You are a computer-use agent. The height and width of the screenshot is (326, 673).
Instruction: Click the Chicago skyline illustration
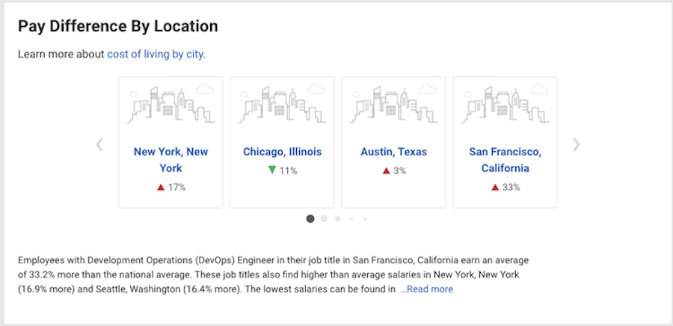coord(282,105)
